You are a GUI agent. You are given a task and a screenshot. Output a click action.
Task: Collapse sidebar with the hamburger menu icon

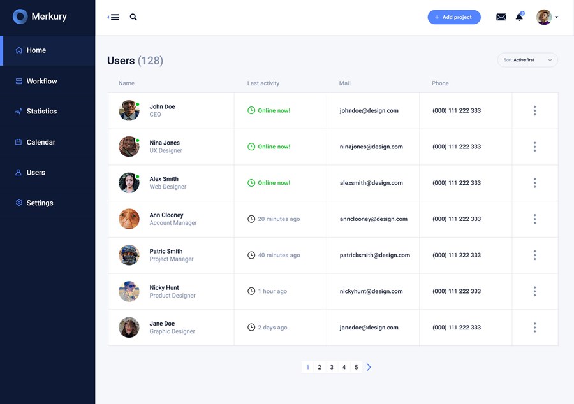[x=114, y=17]
